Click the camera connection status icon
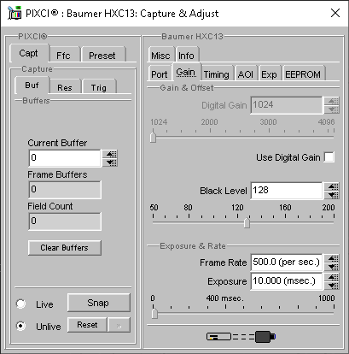The image size is (349, 354). 241,337
